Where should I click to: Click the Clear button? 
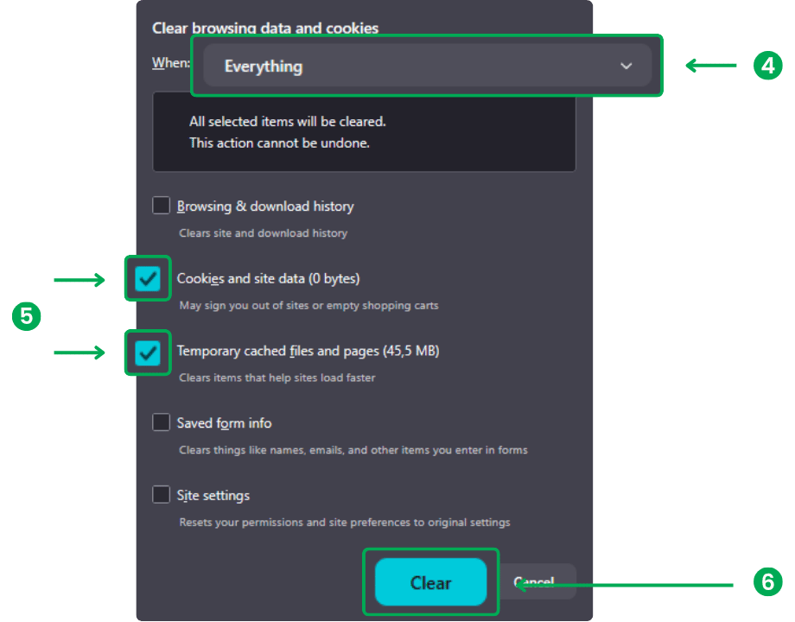pyautogui.click(x=431, y=582)
